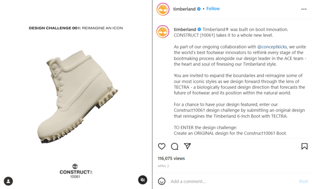Click the 116,075 views count

171,158
